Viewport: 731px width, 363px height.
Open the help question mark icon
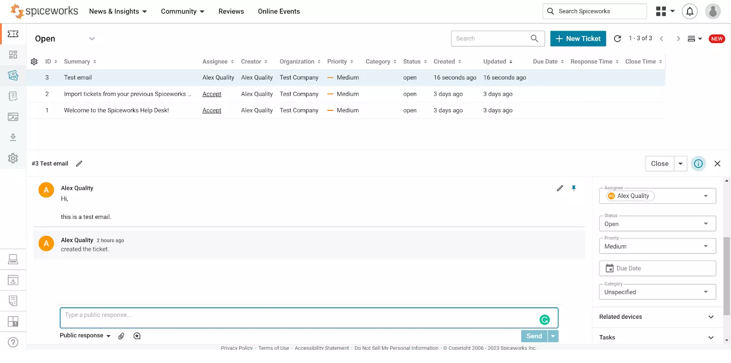tap(13, 342)
